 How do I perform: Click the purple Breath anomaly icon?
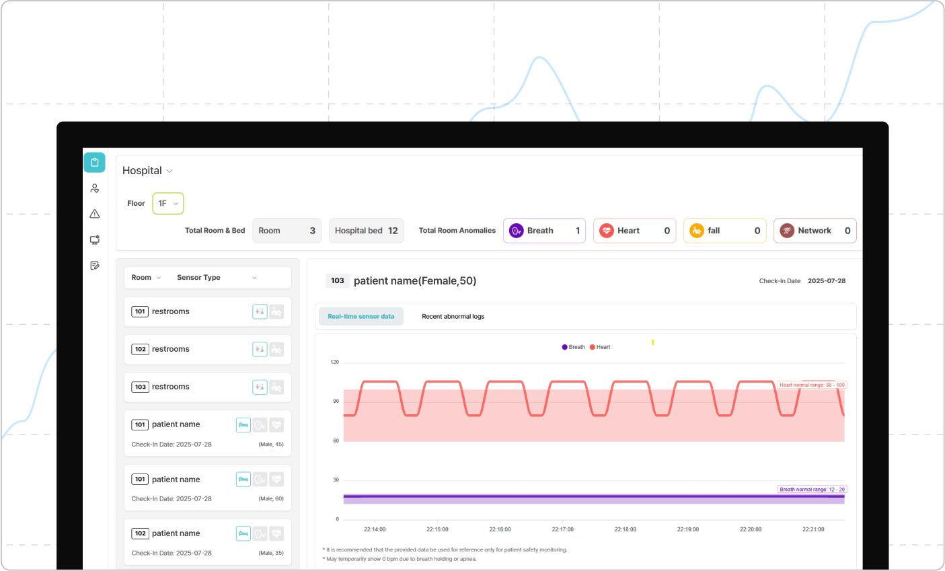516,230
